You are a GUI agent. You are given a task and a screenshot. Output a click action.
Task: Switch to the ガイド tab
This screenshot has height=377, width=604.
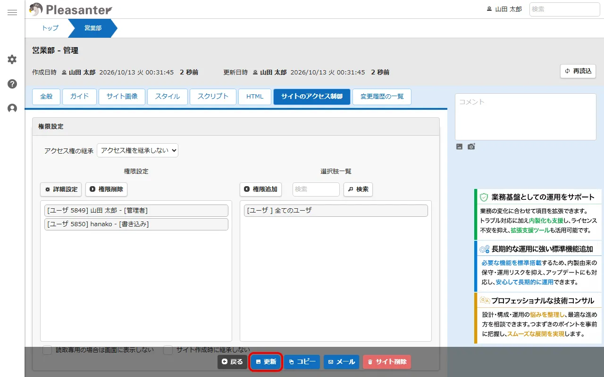coord(79,97)
